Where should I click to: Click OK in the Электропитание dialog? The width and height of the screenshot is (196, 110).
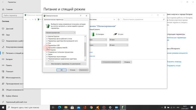tap(62, 70)
